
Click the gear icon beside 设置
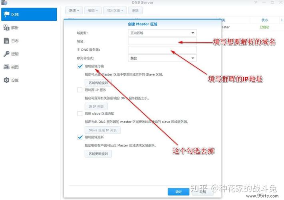tap(6, 80)
